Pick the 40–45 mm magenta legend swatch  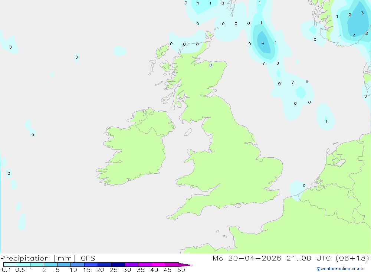click(158, 265)
